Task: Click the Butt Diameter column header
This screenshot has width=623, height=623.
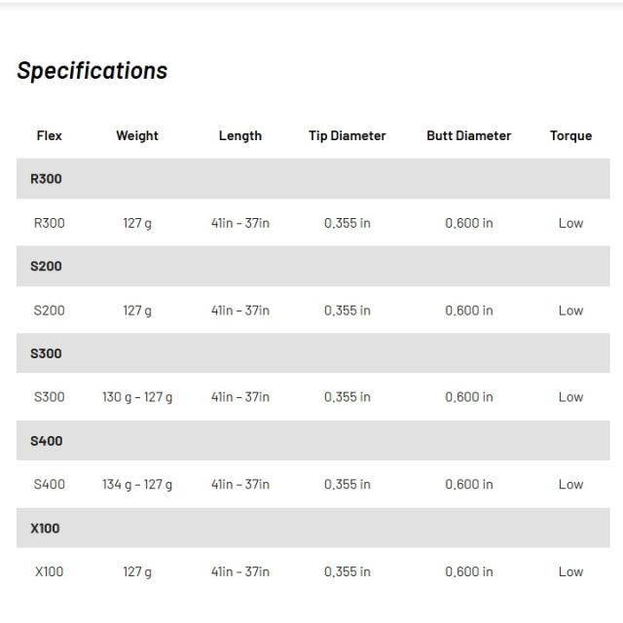Action: point(468,135)
